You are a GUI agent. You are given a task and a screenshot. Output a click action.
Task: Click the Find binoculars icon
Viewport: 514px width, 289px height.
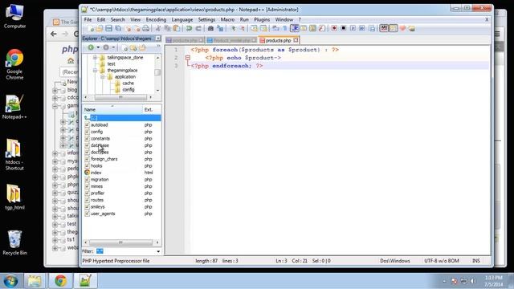coord(210,29)
